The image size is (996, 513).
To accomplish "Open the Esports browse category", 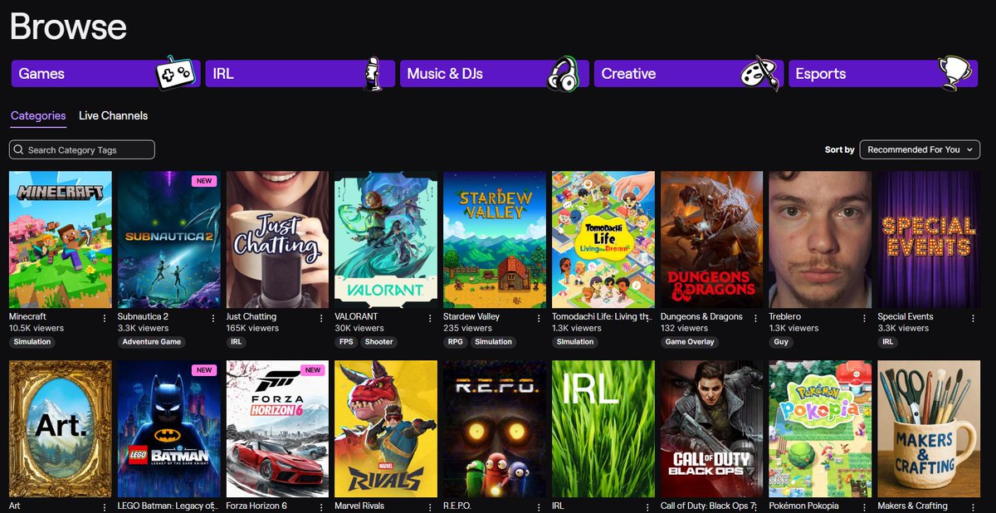I will tap(883, 73).
